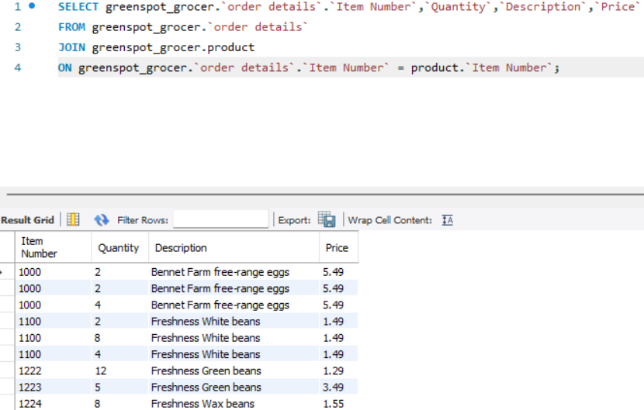Click the row selector beside the first 1000 row
Viewport: 644px width, 410px height.
(x=7, y=272)
